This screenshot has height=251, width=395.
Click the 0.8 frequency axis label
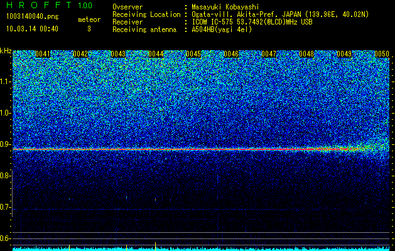tap(5, 176)
